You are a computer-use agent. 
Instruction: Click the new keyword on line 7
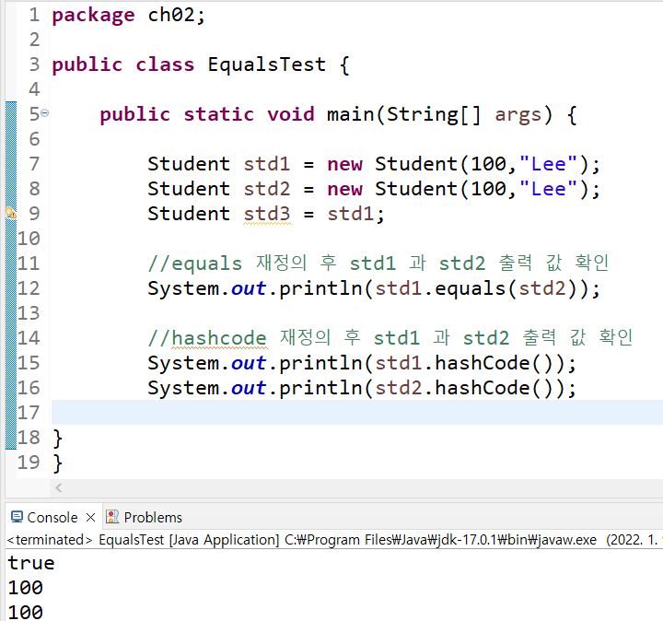345,164
